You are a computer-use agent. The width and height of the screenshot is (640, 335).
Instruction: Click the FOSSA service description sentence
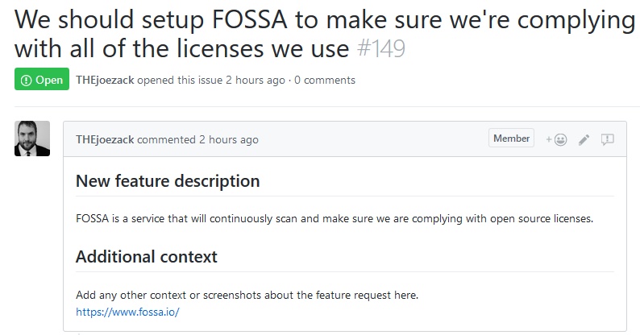pyautogui.click(x=334, y=218)
